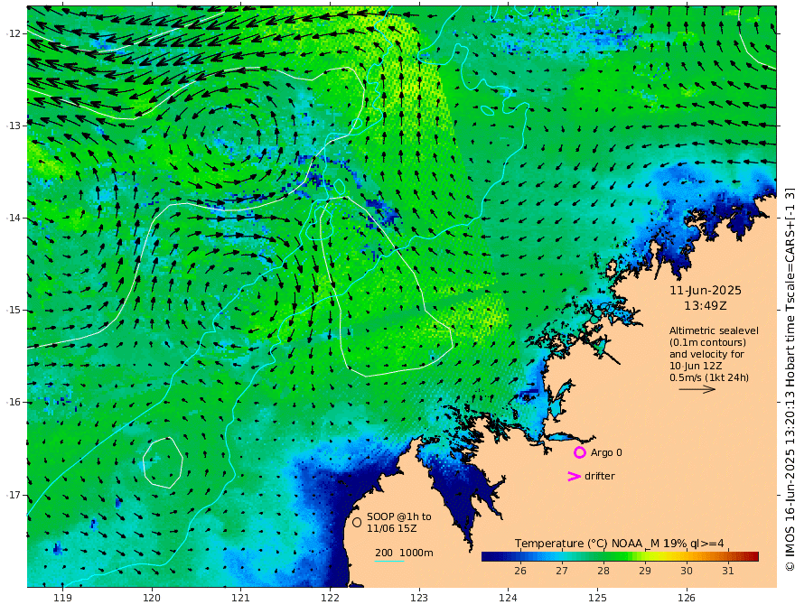Click the cyan 200 1000m depth contour line sample

click(389, 561)
